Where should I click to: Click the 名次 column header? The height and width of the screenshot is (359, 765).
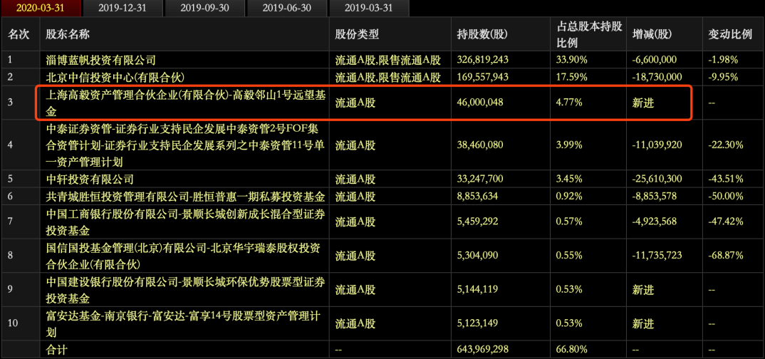click(x=19, y=34)
